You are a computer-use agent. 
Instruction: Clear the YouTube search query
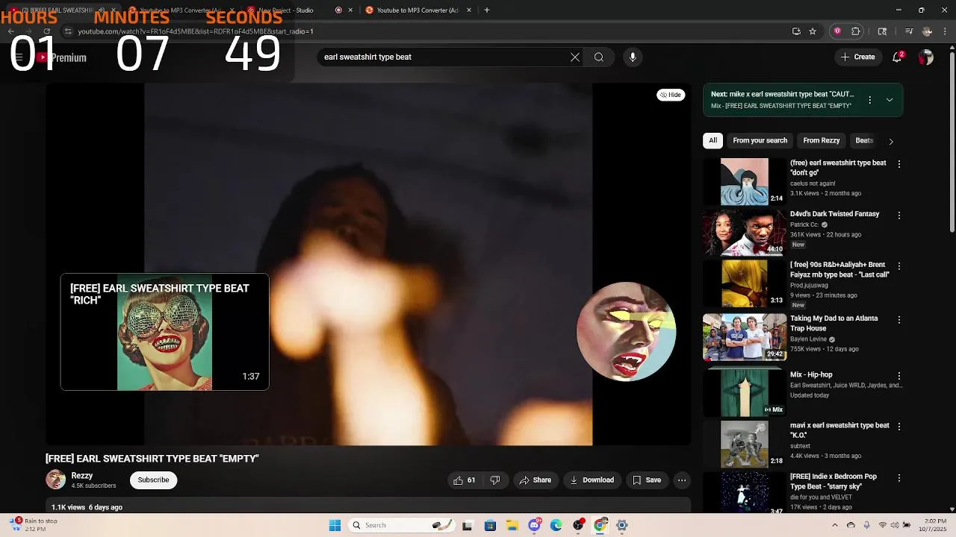pos(575,57)
